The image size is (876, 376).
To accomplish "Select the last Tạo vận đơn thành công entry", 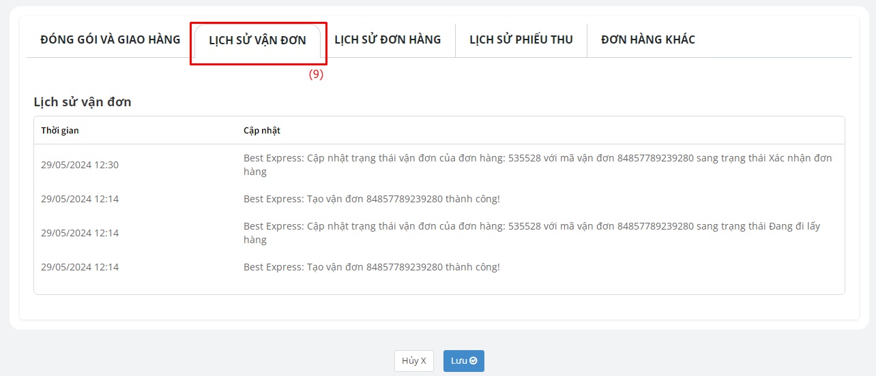I will click(372, 267).
